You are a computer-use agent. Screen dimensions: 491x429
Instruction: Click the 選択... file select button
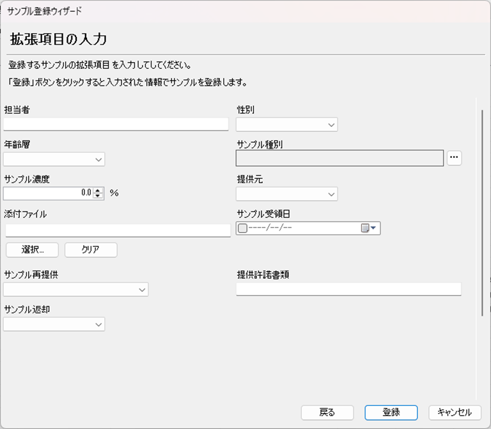(x=32, y=250)
